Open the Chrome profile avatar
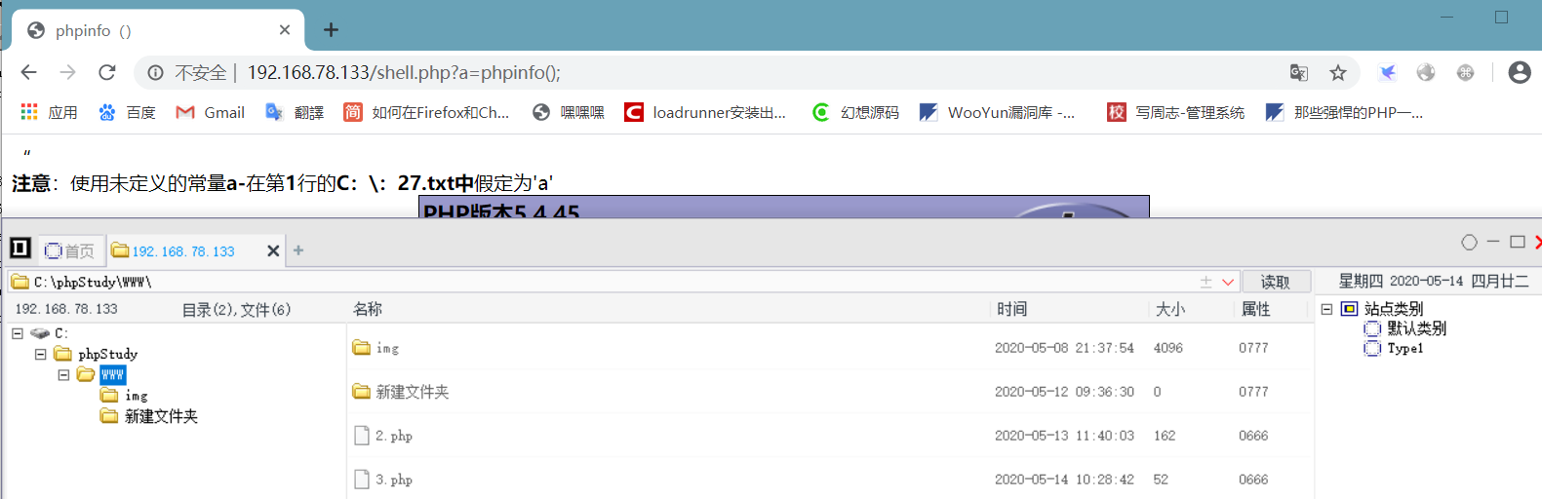 click(1520, 72)
